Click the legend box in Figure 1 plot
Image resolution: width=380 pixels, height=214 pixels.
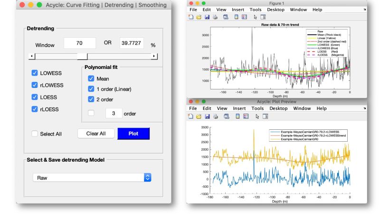pyautogui.click(x=327, y=43)
